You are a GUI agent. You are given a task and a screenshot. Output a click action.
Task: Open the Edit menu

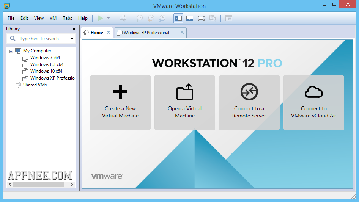click(24, 18)
